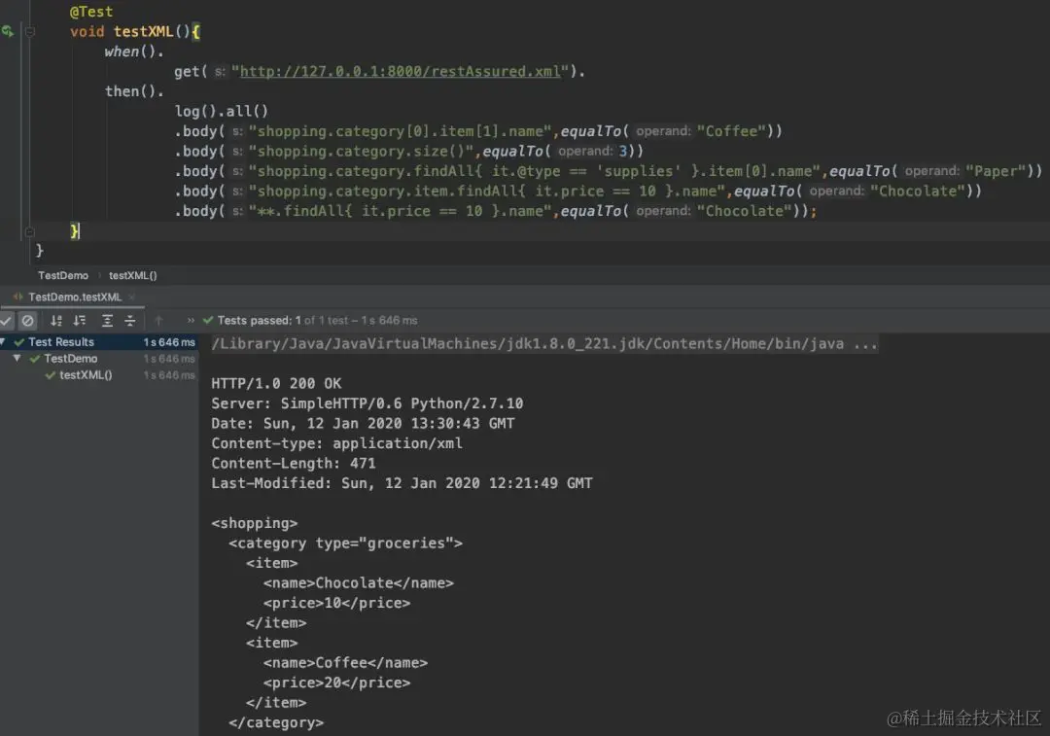Click the run test gutter icon beside testXML

(x=8, y=31)
